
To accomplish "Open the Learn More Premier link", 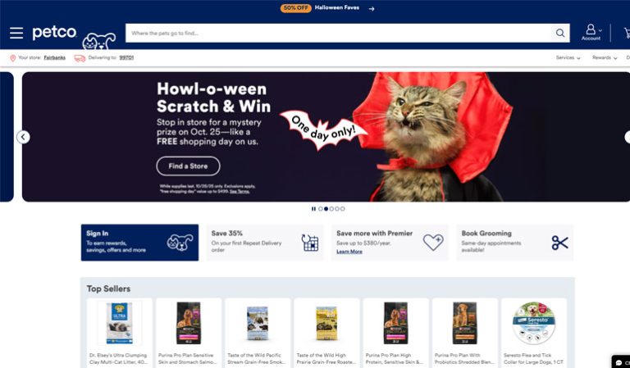I will 349,252.
